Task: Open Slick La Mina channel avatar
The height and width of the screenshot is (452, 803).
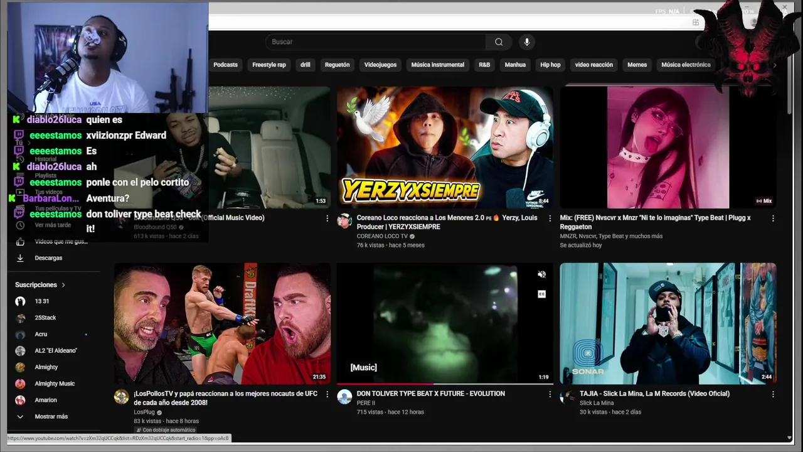Action: [x=568, y=397]
